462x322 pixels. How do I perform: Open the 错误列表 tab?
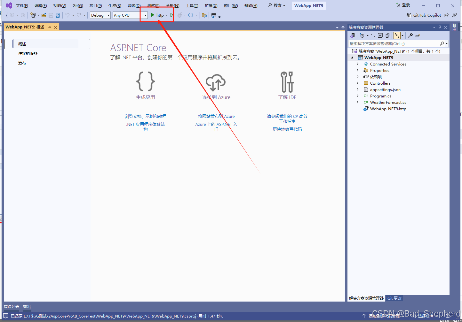pos(12,307)
